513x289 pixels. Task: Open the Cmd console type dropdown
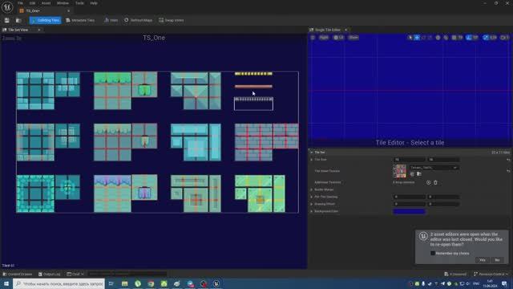click(75, 274)
